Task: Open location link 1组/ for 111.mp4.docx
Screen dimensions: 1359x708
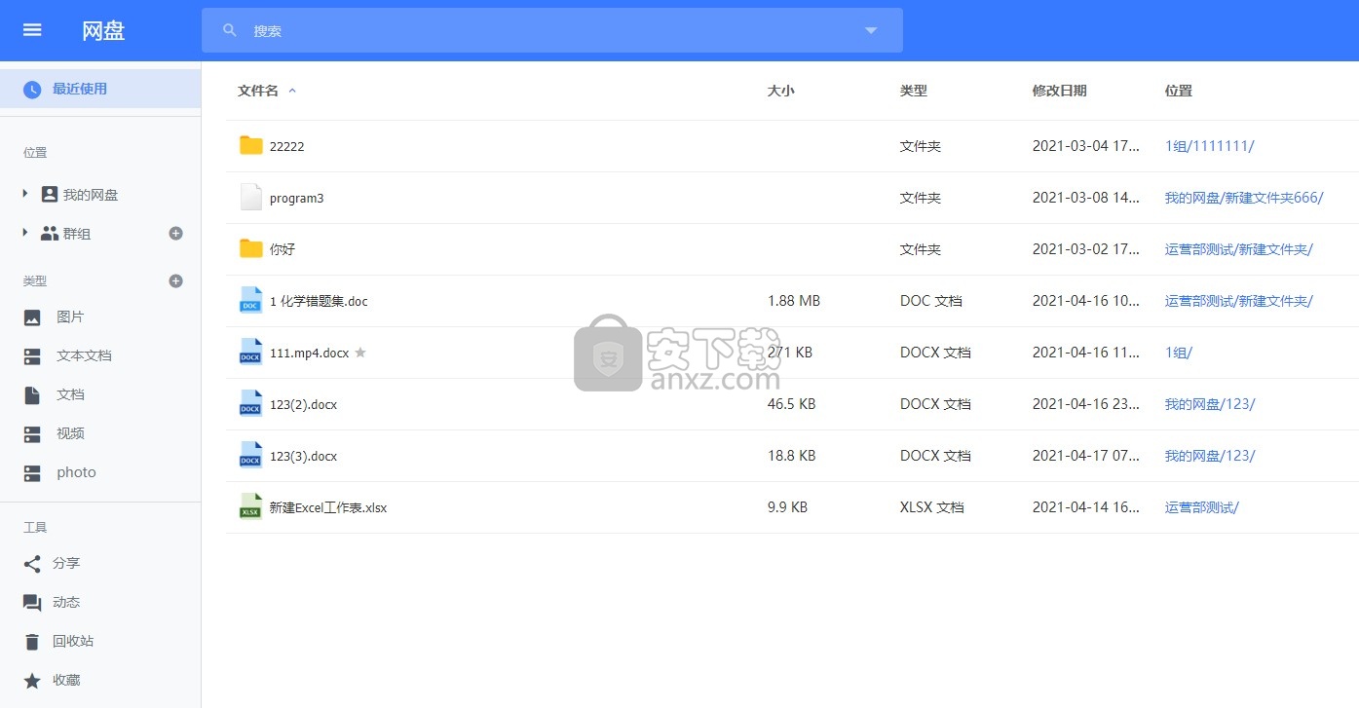Action: tap(1179, 353)
